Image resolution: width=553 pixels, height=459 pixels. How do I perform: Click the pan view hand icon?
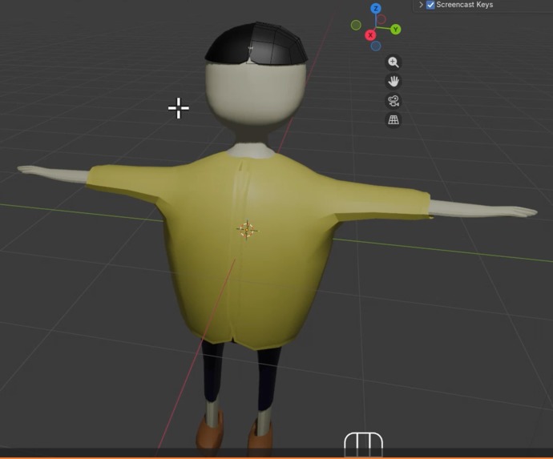click(394, 82)
